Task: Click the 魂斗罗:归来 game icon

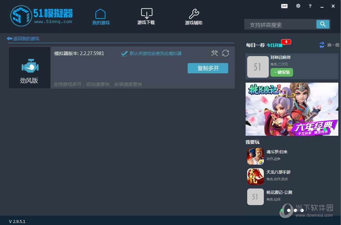Action: click(x=255, y=156)
